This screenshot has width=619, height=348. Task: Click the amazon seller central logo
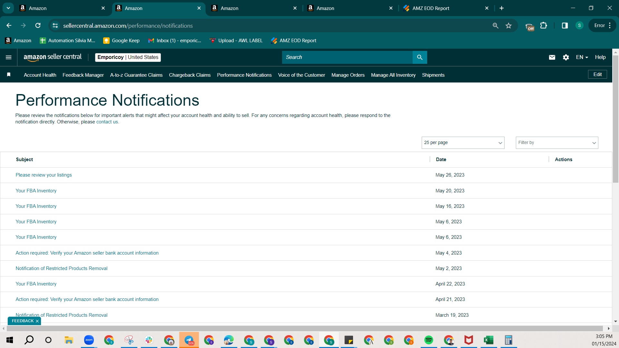[x=53, y=57]
